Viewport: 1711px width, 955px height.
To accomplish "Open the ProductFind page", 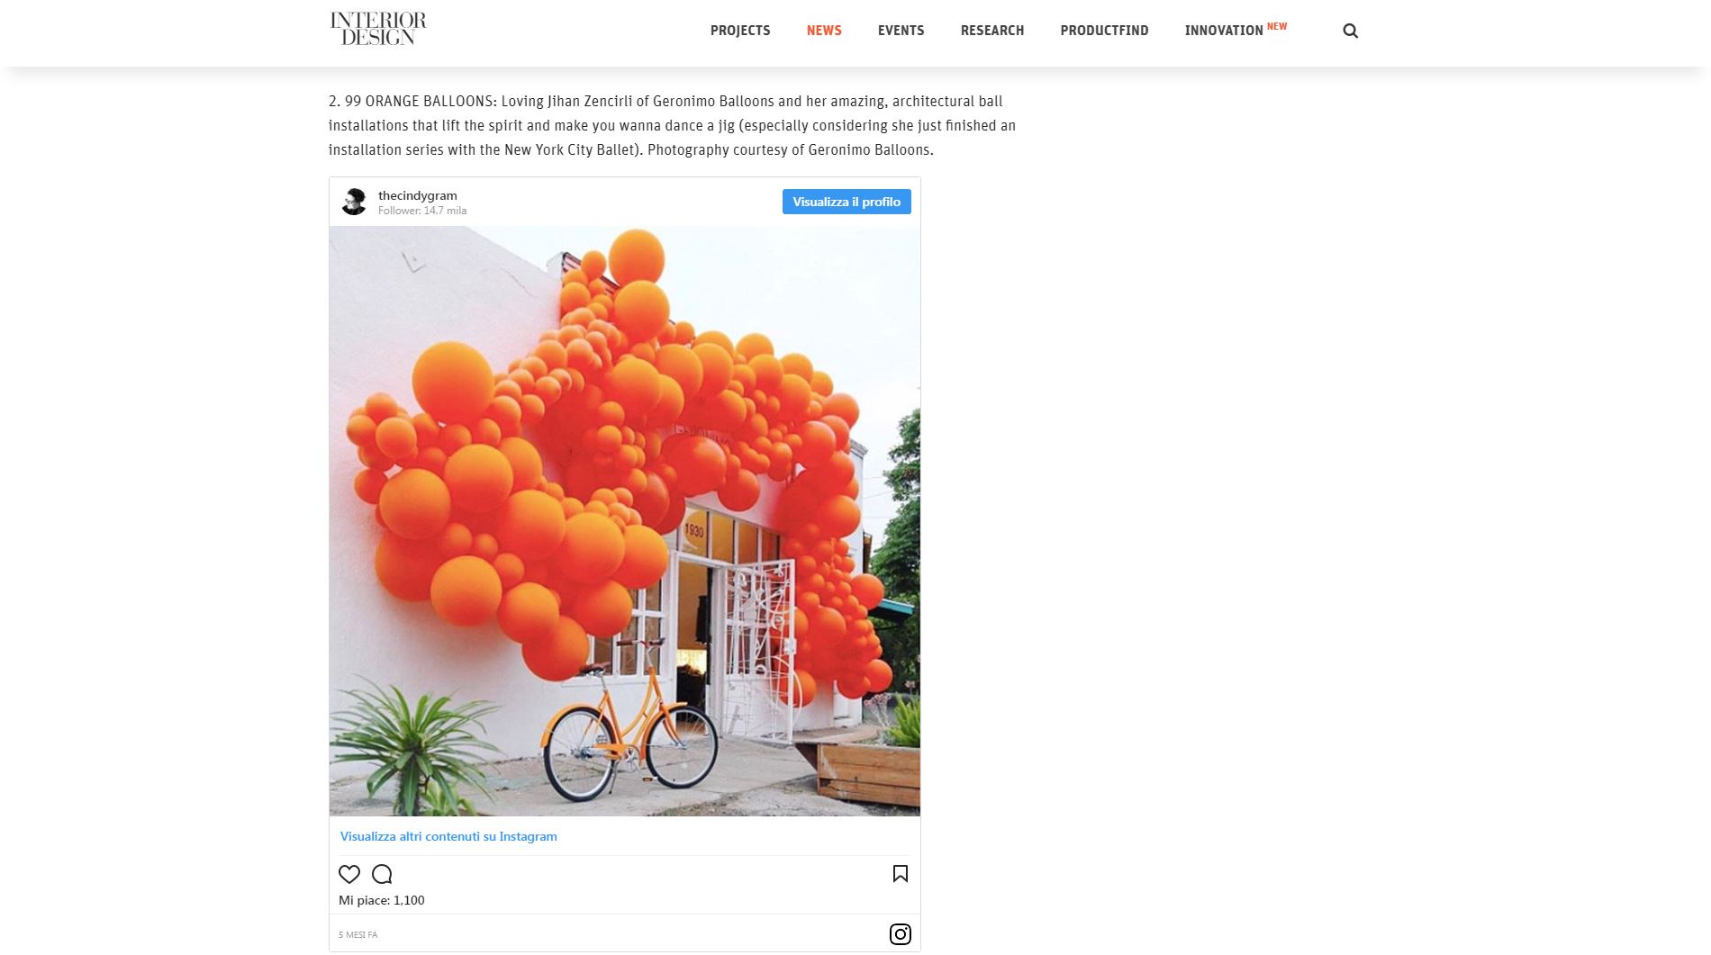I will click(1104, 31).
